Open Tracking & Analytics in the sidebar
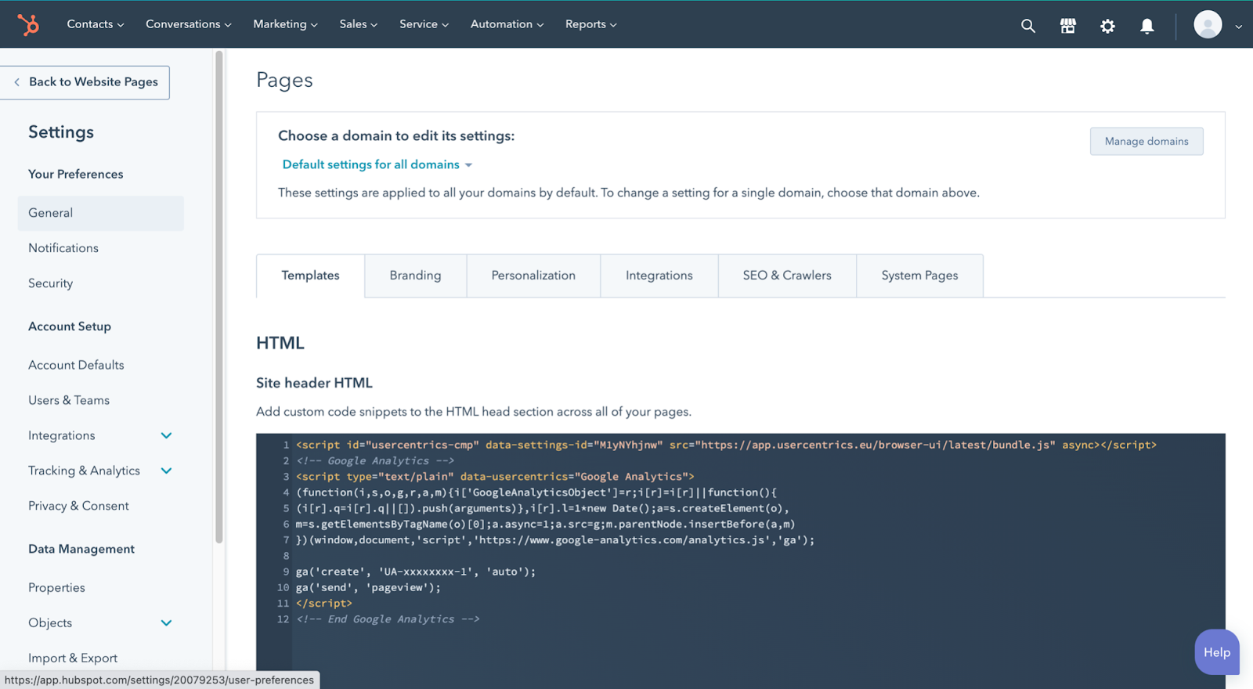The width and height of the screenshot is (1253, 689). [84, 471]
